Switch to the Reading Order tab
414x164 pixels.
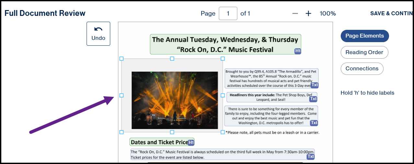click(364, 52)
